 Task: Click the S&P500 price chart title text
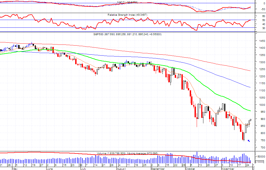click(x=128, y=34)
